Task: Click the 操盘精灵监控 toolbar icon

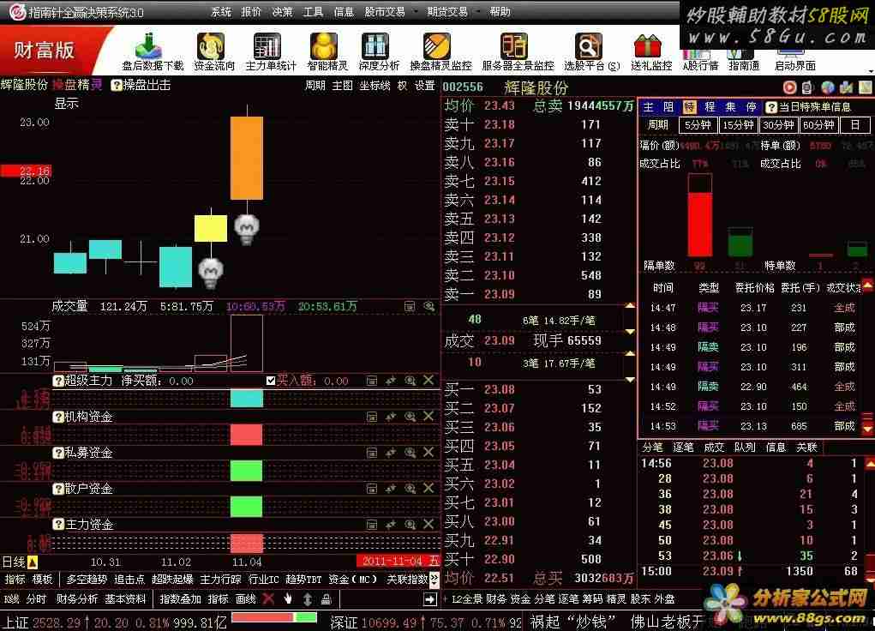Action: (x=437, y=45)
